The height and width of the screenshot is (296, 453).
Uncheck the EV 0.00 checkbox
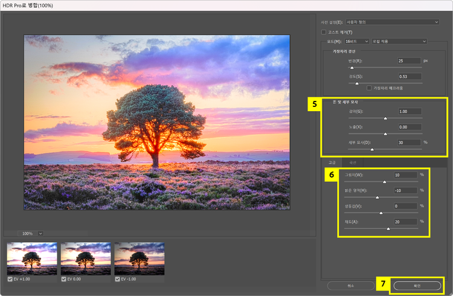pyautogui.click(x=64, y=279)
